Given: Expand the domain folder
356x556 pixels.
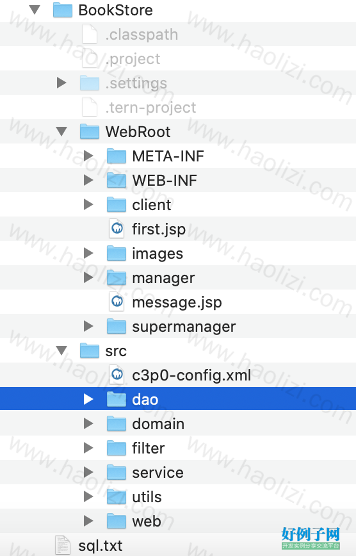Looking at the screenshot, I should point(88,424).
